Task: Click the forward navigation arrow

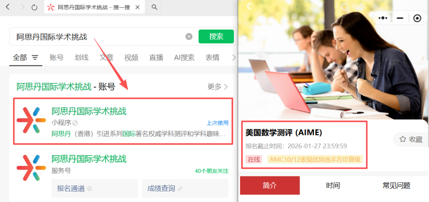Action: tap(22, 7)
